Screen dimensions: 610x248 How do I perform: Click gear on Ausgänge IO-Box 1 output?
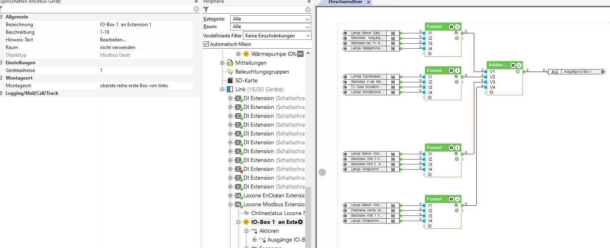point(602,72)
